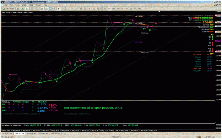Set timeframe to M1

pyautogui.click(x=105, y=9)
